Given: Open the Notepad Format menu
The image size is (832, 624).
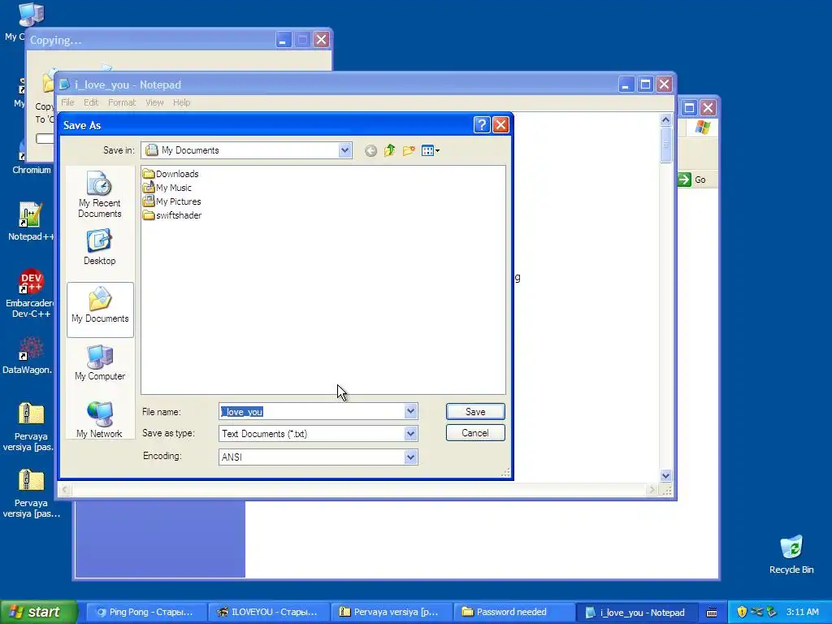Looking at the screenshot, I should pos(122,102).
